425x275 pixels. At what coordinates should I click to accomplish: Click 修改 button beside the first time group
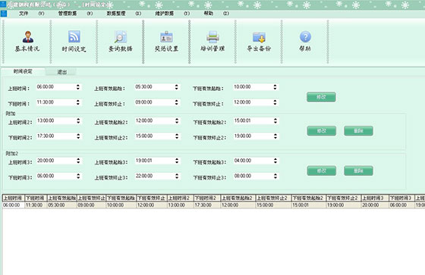[x=321, y=97]
